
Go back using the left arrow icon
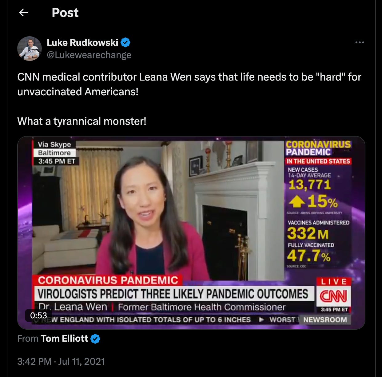(x=24, y=13)
